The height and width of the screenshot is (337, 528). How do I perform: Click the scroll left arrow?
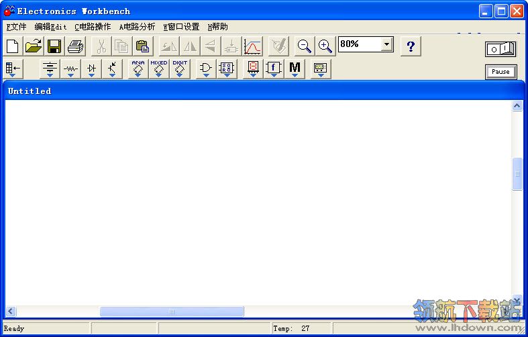click(x=11, y=311)
